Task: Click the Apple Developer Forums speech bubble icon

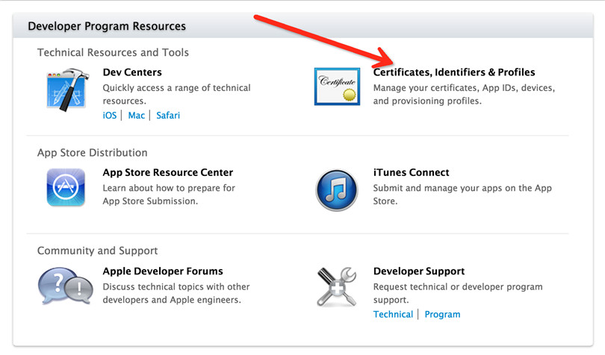Action: (x=65, y=286)
